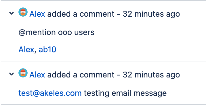The height and width of the screenshot is (105, 206).
Task: Click the Alex mention before ab10
Action: coord(26,50)
